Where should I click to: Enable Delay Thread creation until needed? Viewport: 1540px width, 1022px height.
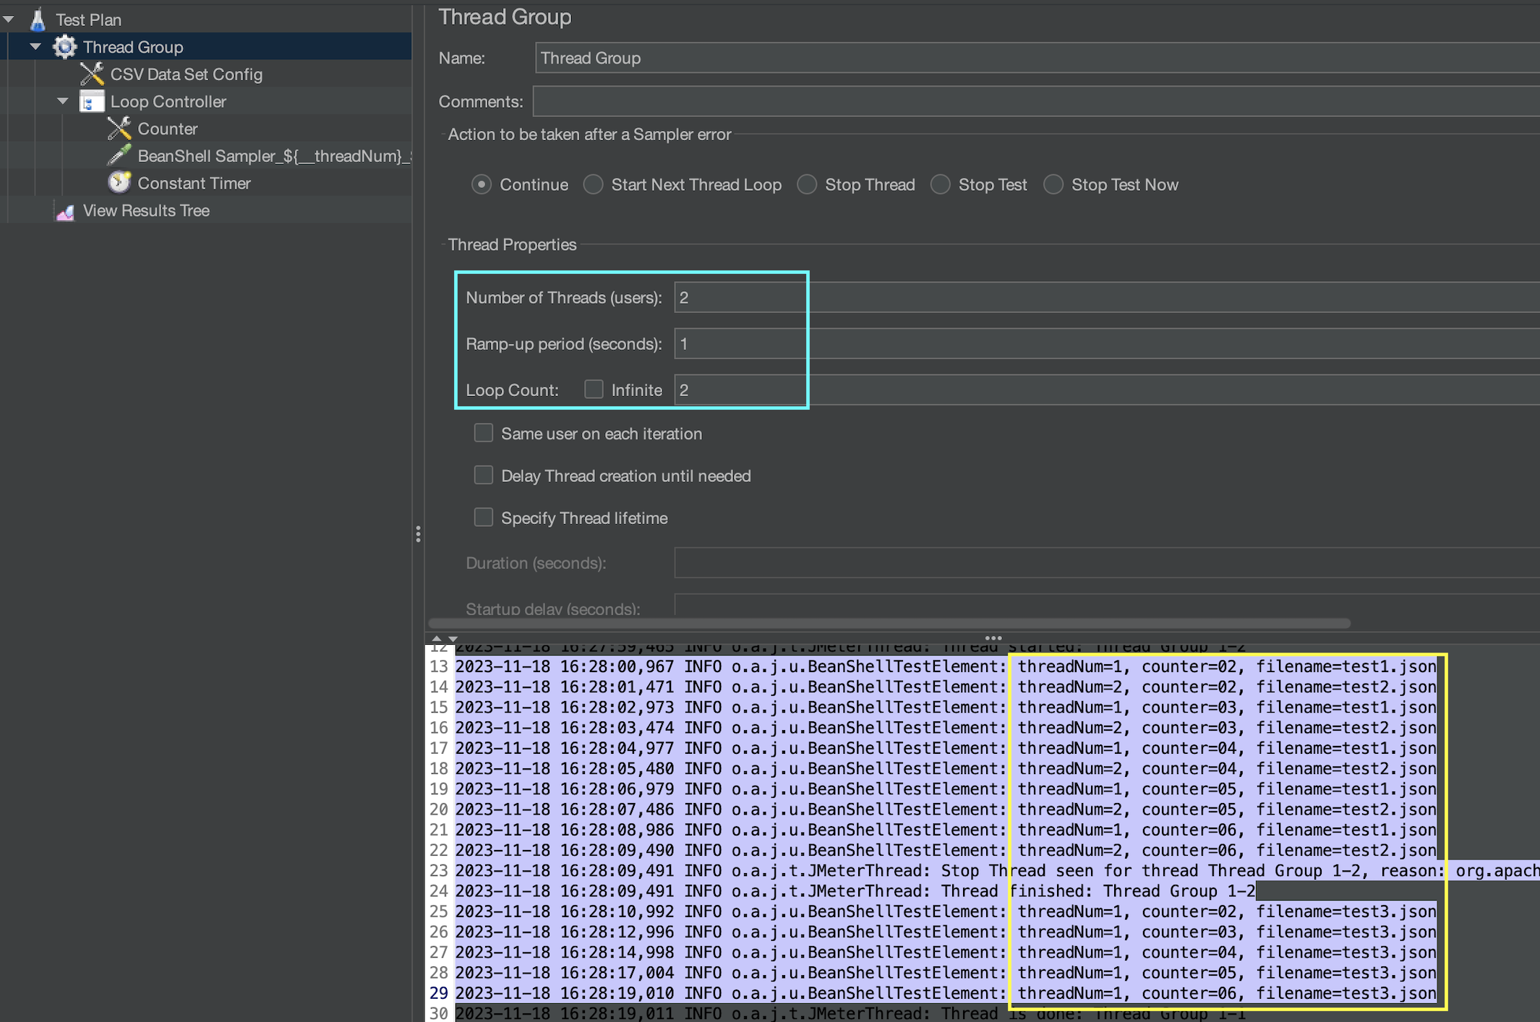point(483,475)
